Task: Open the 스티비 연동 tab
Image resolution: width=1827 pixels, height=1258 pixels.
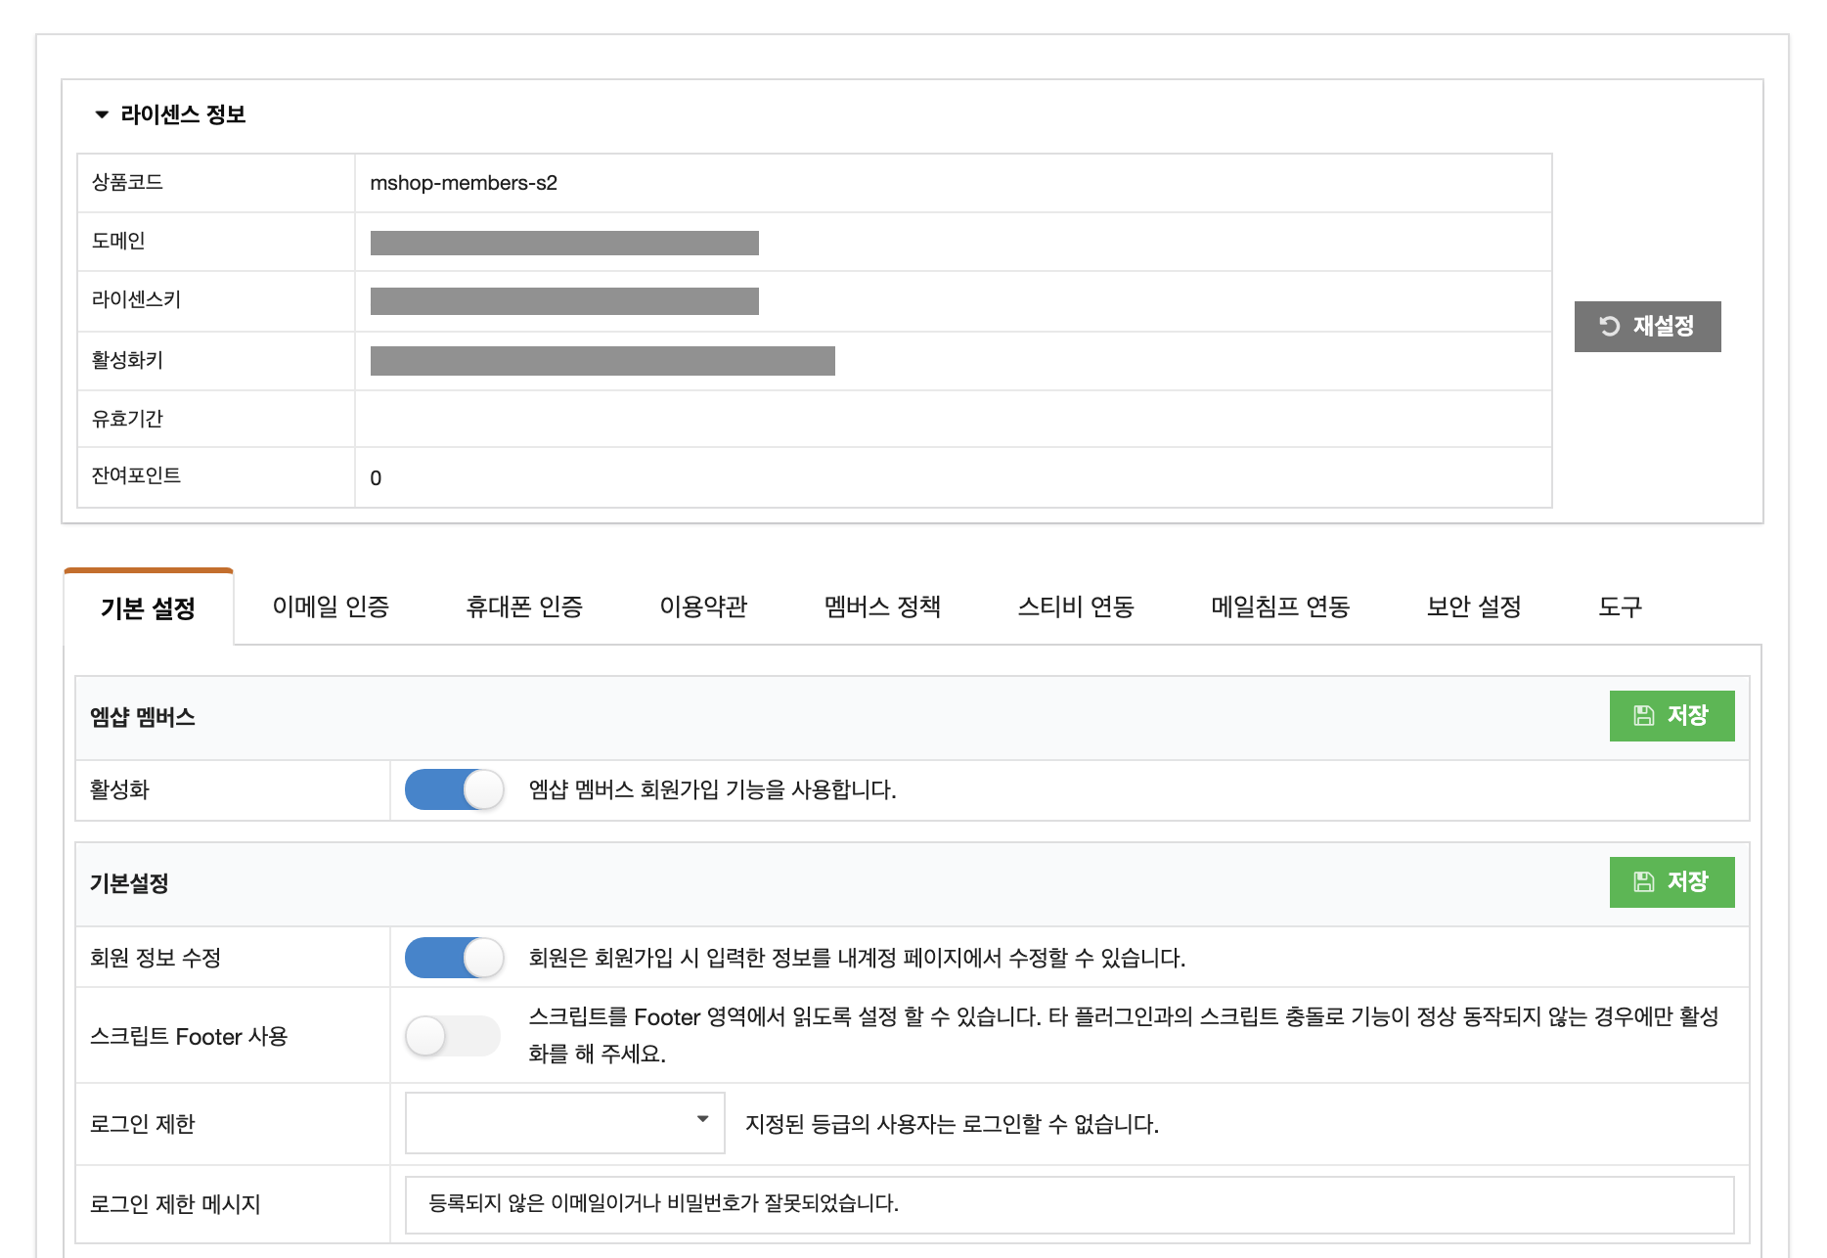Action: [x=1076, y=607]
